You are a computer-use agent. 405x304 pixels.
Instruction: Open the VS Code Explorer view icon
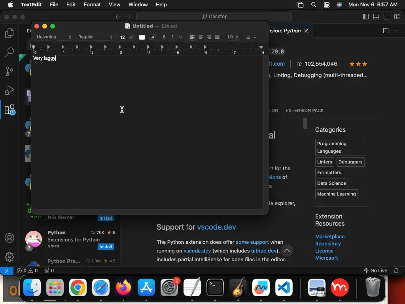click(x=9, y=33)
